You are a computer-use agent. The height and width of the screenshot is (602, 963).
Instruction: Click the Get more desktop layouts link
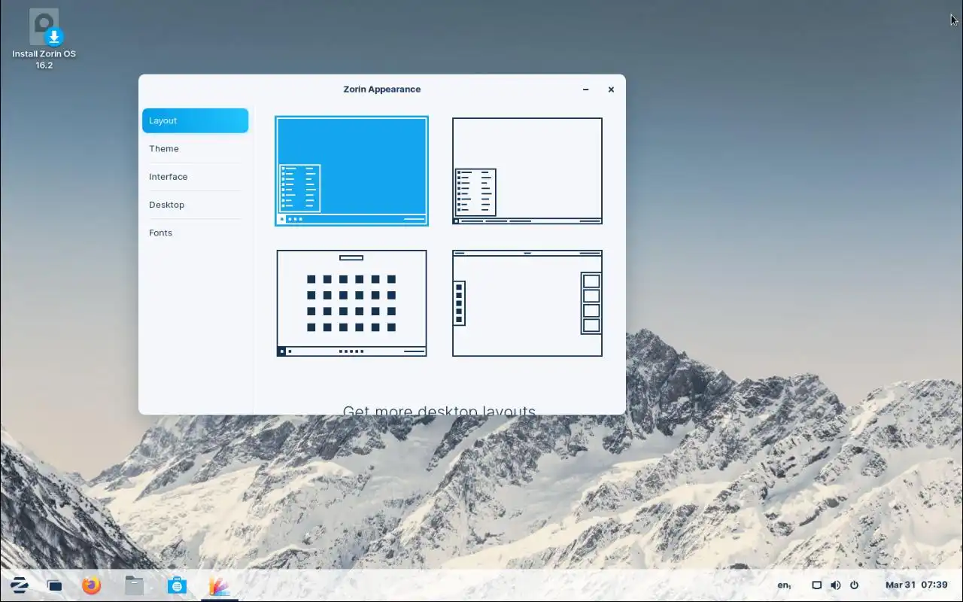click(x=439, y=410)
